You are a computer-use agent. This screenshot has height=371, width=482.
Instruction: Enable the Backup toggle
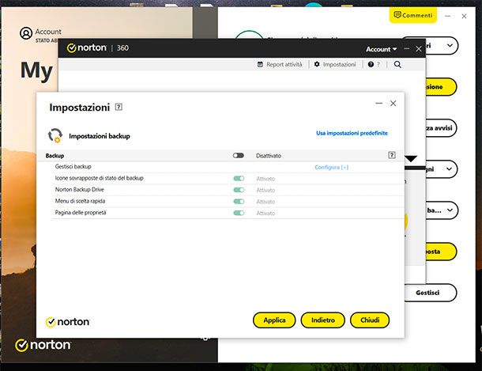coord(238,155)
